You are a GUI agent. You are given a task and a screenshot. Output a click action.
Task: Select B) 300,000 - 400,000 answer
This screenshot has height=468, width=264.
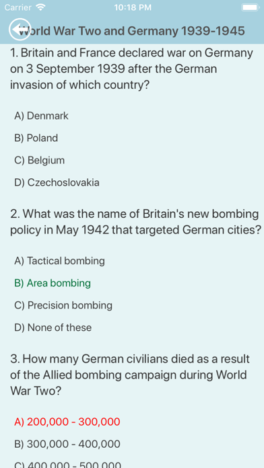[67, 444]
